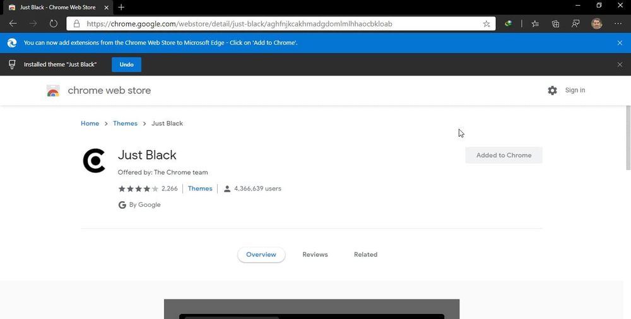Click the browser refresh button
Viewport: 631px width, 319px height.
pyautogui.click(x=53, y=24)
